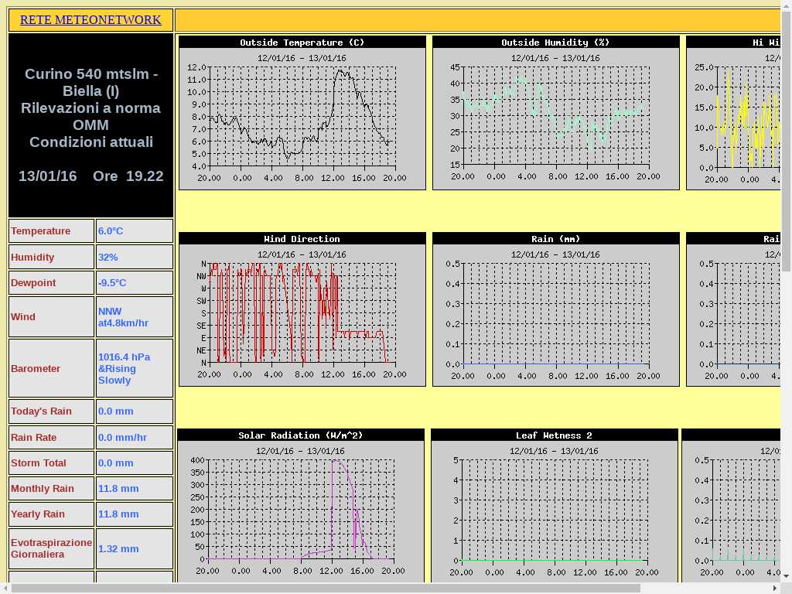The width and height of the screenshot is (792, 594).
Task: Click the vertical scrollbar thumb
Action: (786, 139)
